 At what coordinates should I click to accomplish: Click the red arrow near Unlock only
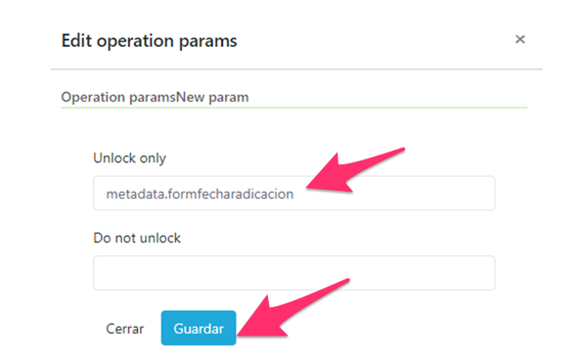(x=355, y=170)
